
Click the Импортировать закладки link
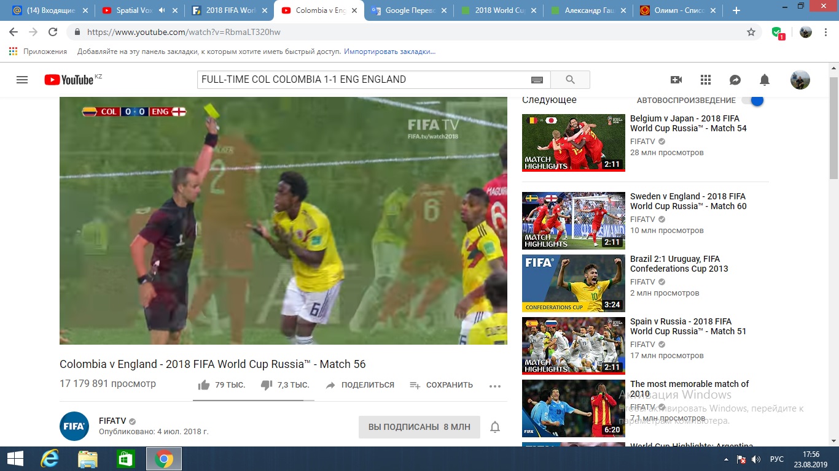(x=389, y=52)
